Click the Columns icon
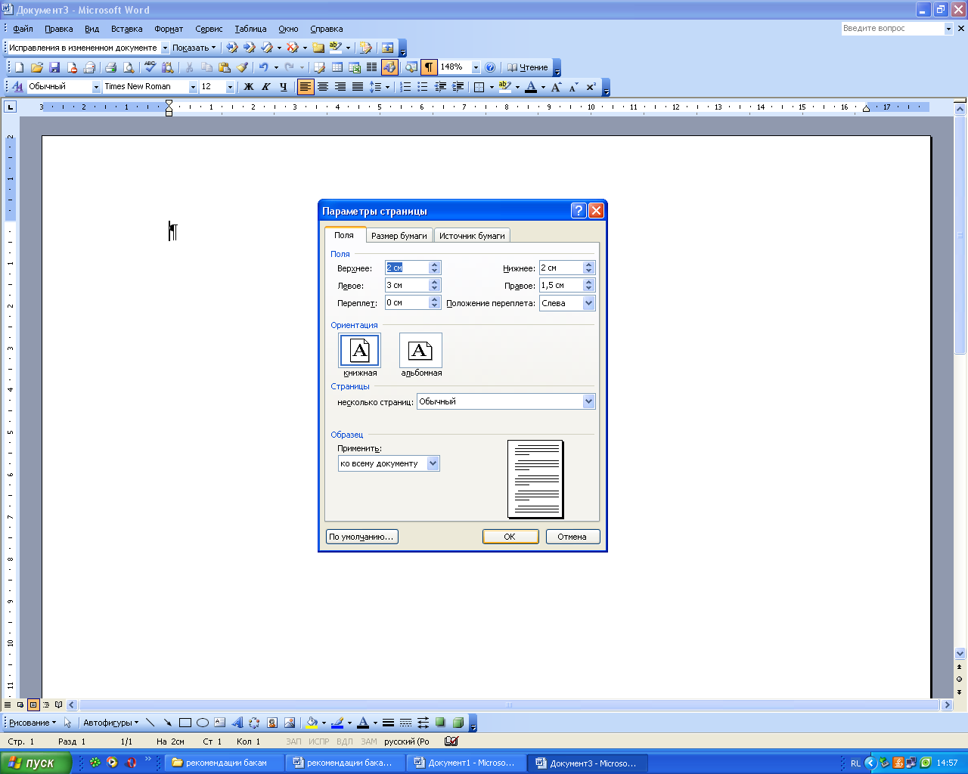968x774 pixels. 372,67
